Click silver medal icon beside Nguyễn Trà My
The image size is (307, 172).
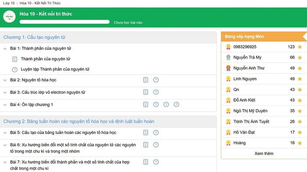pyautogui.click(x=228, y=58)
